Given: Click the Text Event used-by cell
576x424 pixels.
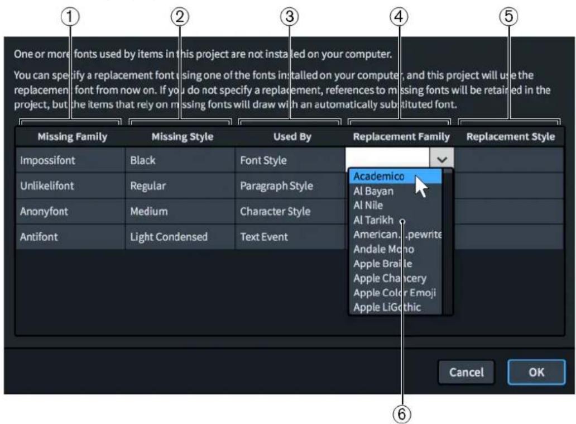Looking at the screenshot, I should click(290, 237).
